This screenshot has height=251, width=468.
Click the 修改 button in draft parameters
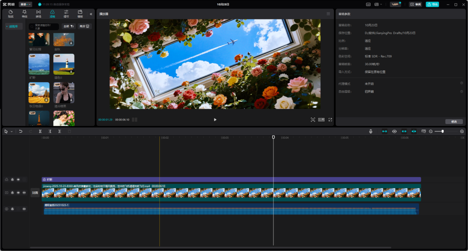click(x=454, y=121)
